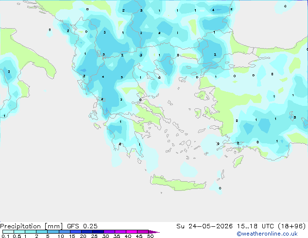The image size is (308, 238).
Task: Click the 45–50 mm legend color swatch
Action: point(143,232)
